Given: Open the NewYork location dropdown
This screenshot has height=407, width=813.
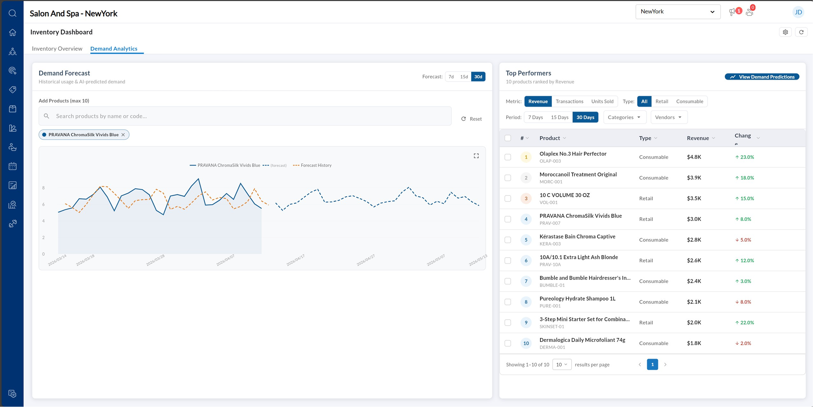Looking at the screenshot, I should [677, 12].
